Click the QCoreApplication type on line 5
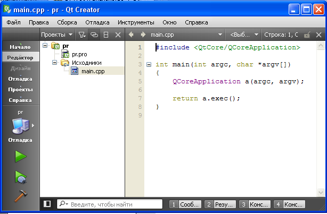 tap(207, 81)
